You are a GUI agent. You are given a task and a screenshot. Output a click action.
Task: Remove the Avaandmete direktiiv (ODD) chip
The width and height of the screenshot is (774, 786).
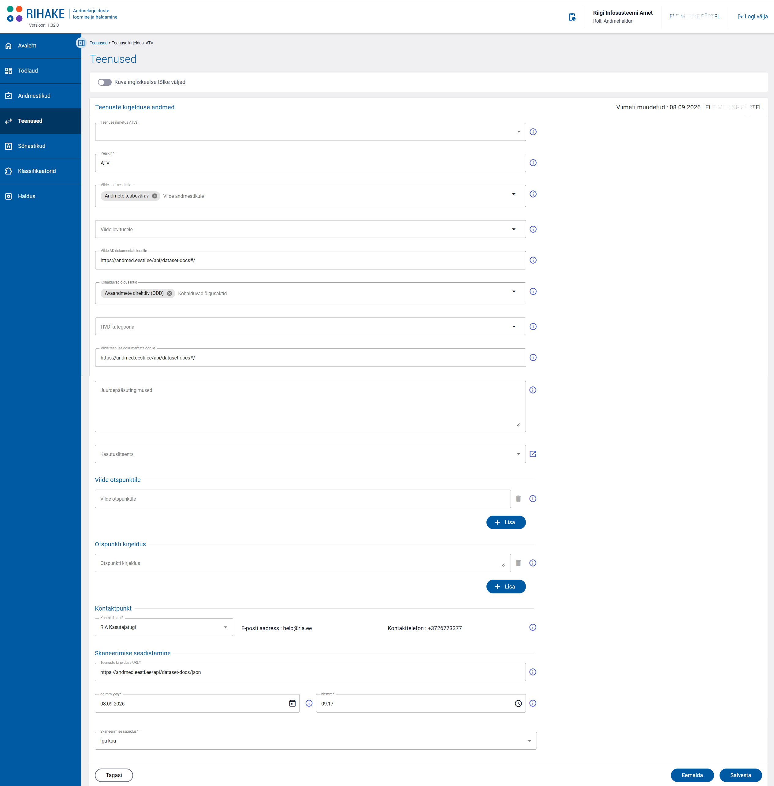tap(169, 293)
